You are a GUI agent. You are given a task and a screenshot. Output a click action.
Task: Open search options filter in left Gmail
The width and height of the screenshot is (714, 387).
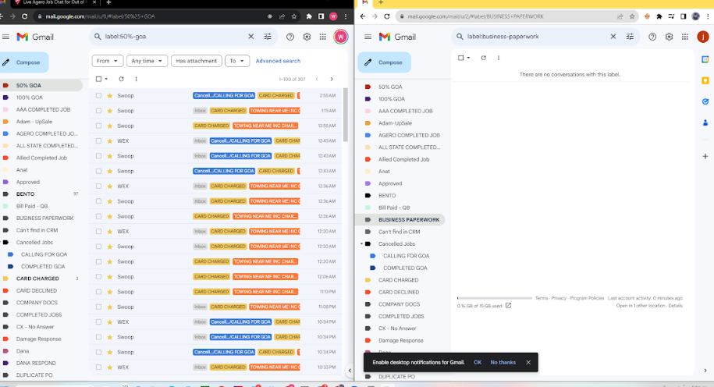click(268, 37)
